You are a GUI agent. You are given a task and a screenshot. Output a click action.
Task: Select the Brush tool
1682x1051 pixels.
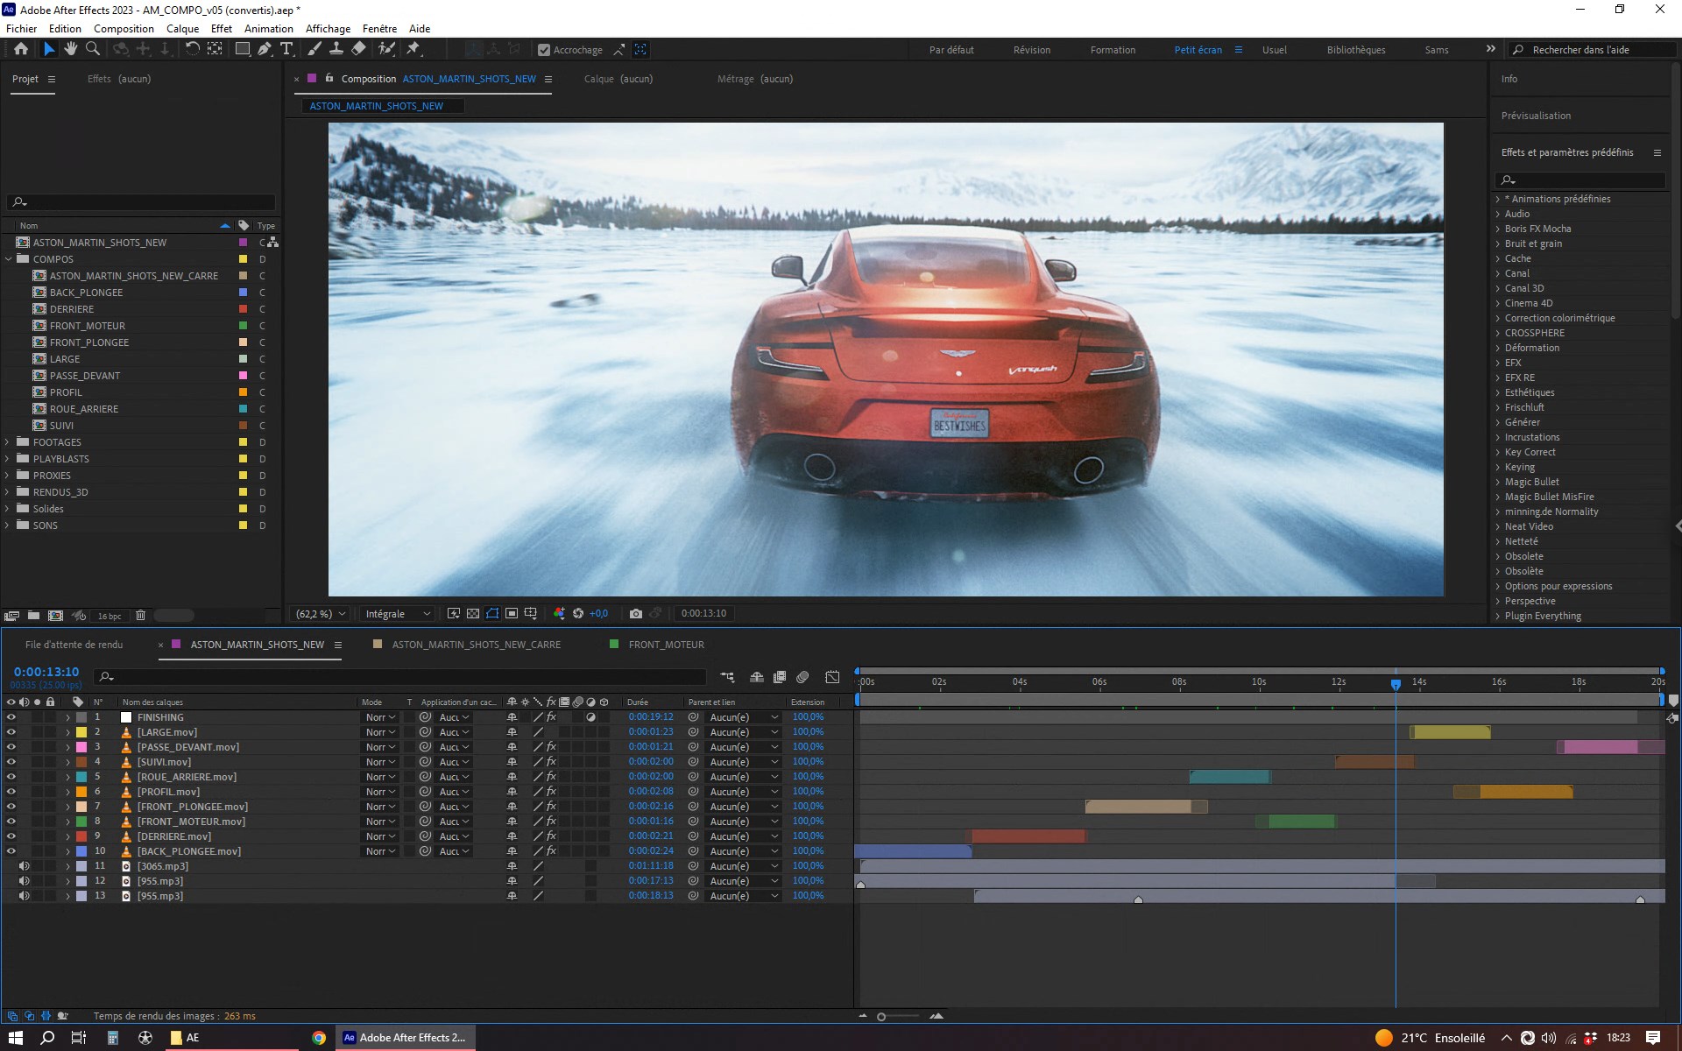pyautogui.click(x=314, y=49)
